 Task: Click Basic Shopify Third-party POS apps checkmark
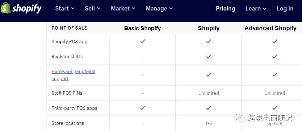(x=143, y=108)
